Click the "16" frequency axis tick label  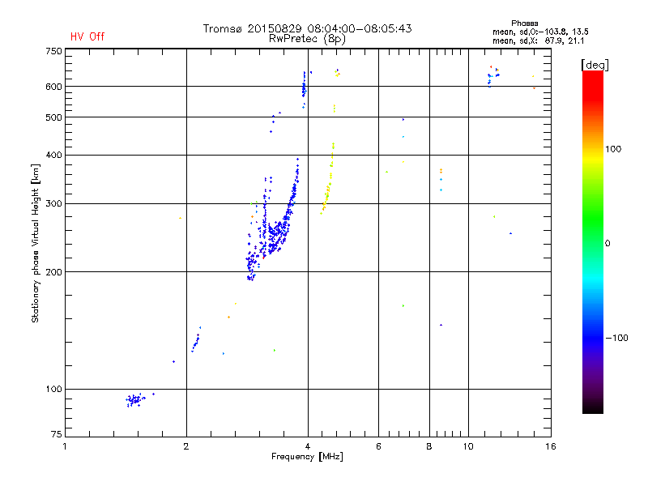[x=551, y=446]
